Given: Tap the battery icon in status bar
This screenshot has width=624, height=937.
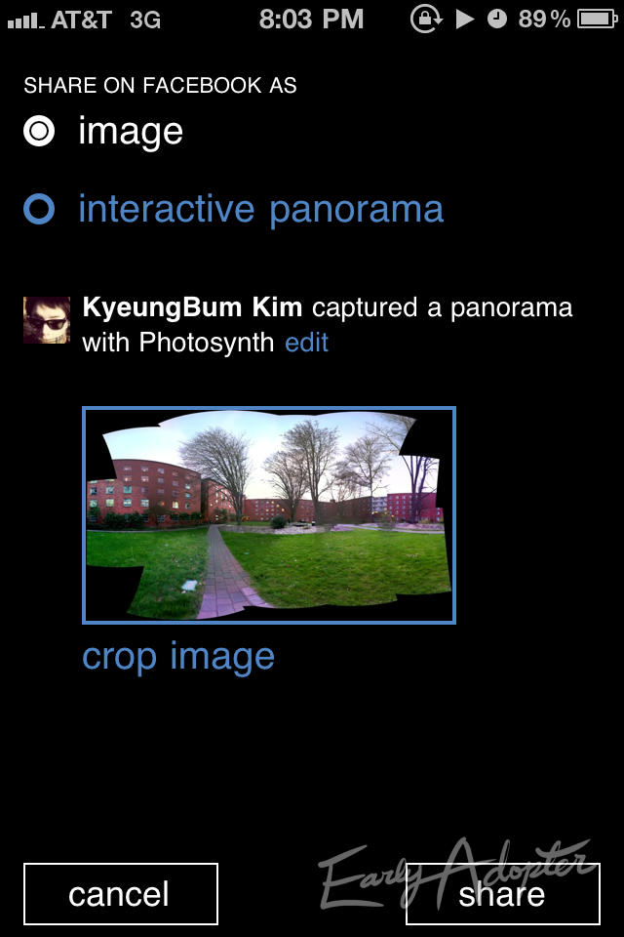Looking at the screenshot, I should 597,20.
